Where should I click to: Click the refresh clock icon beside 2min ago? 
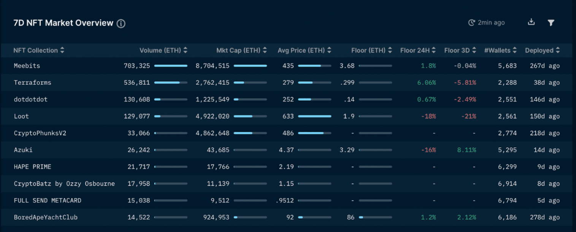tap(471, 23)
